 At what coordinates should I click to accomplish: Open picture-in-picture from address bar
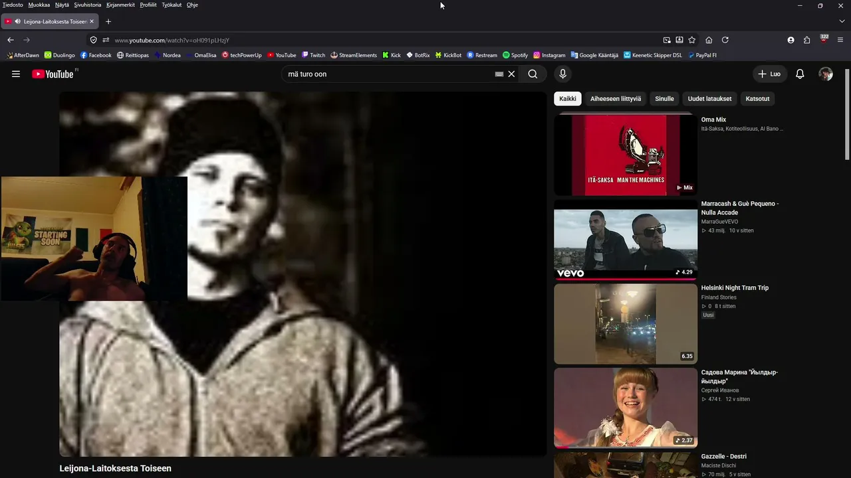[x=667, y=40]
